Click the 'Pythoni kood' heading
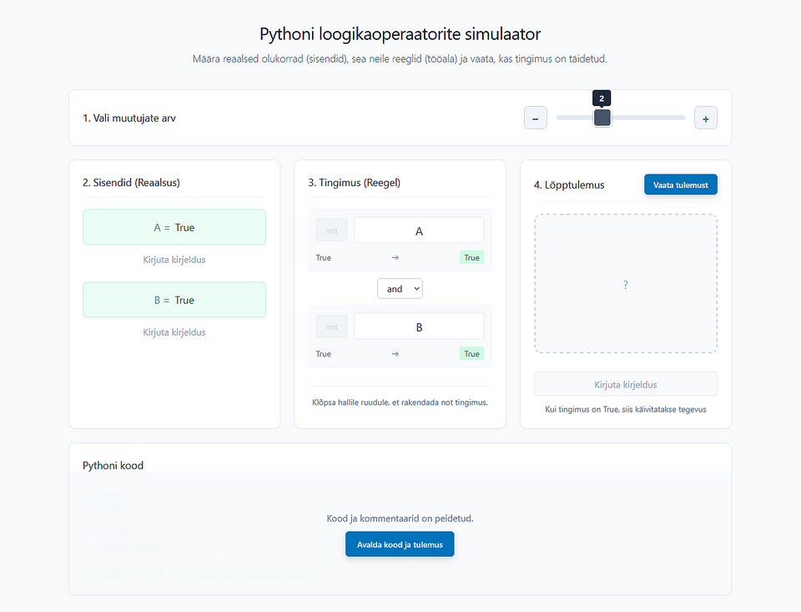801x612 pixels. 113,465
